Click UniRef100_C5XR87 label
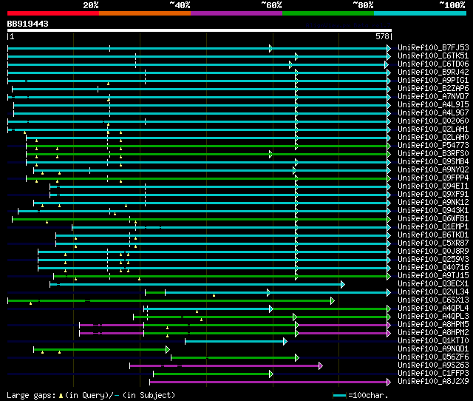 pyautogui.click(x=433, y=243)
